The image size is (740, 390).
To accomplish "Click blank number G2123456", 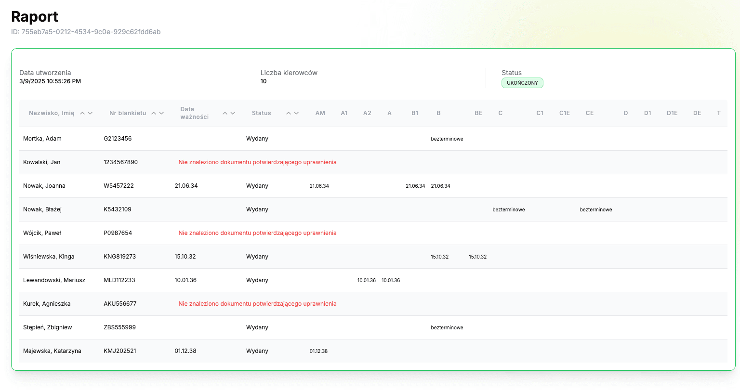I will tap(118, 139).
